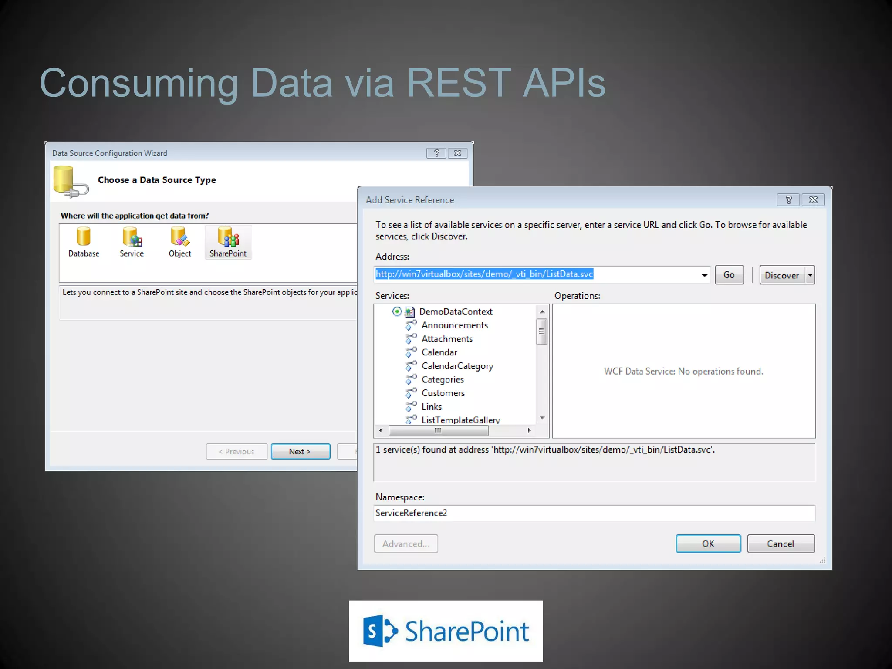The width and height of the screenshot is (892, 669).
Task: Select the Categories tree item
Action: point(443,379)
